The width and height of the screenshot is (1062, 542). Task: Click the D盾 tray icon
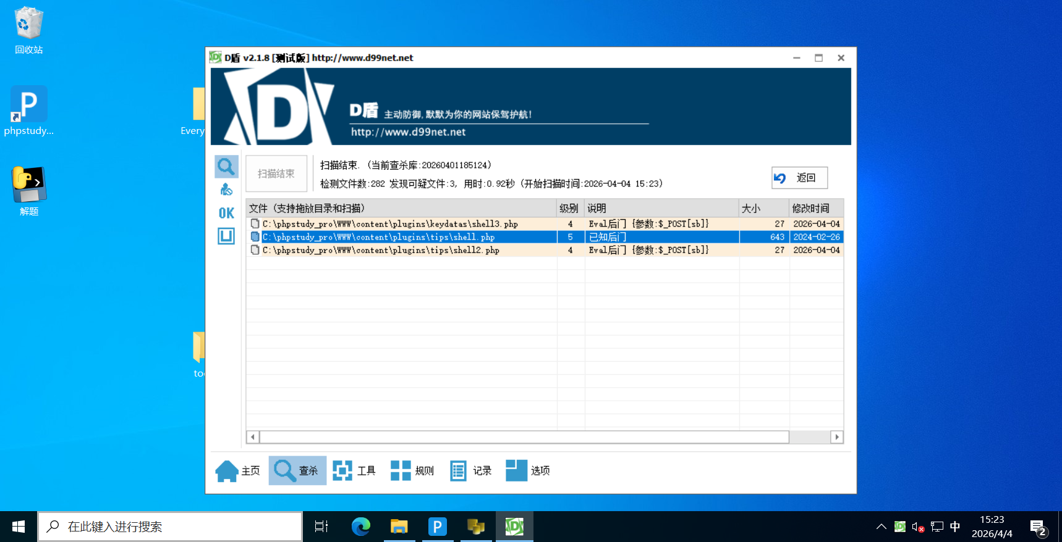pyautogui.click(x=900, y=527)
